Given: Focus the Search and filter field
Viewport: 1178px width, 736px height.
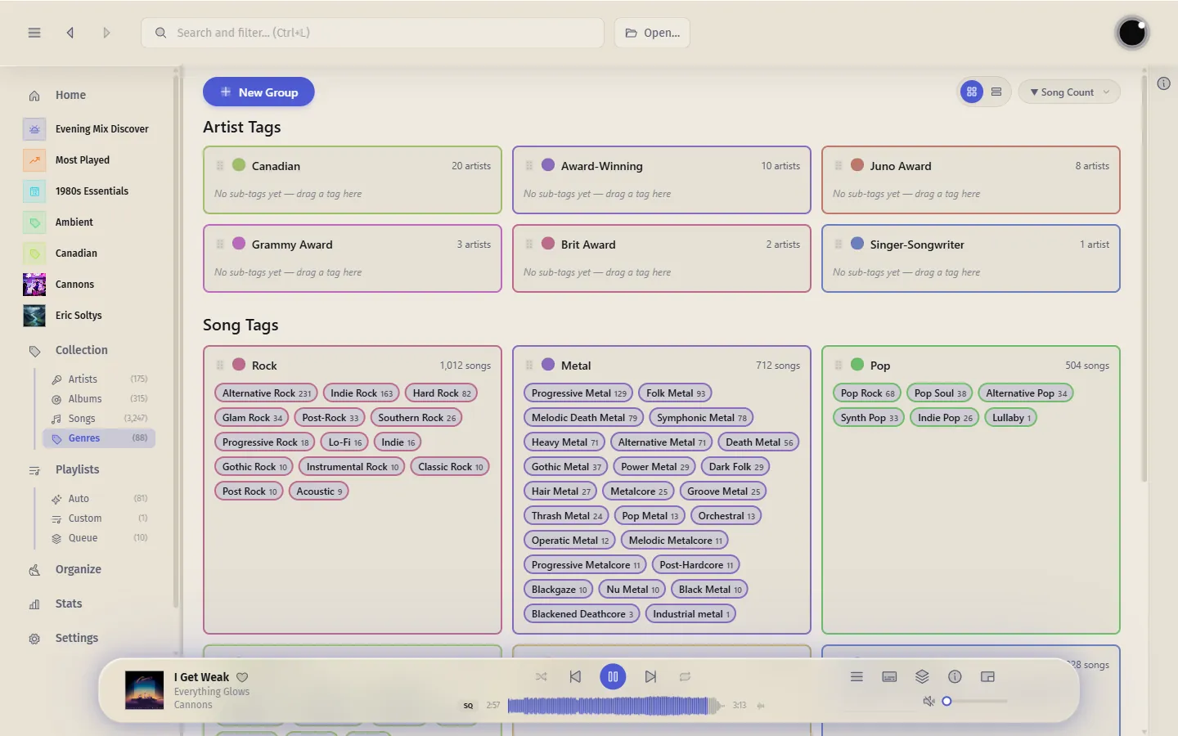Looking at the screenshot, I should pyautogui.click(x=372, y=33).
